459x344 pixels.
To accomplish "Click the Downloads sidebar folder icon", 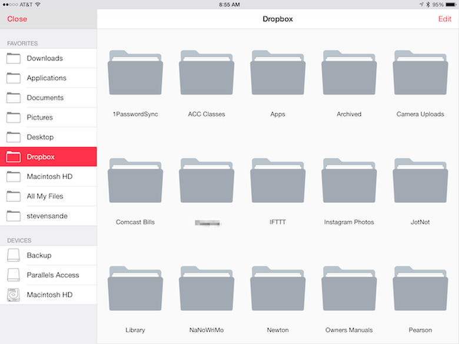I will pyautogui.click(x=14, y=58).
